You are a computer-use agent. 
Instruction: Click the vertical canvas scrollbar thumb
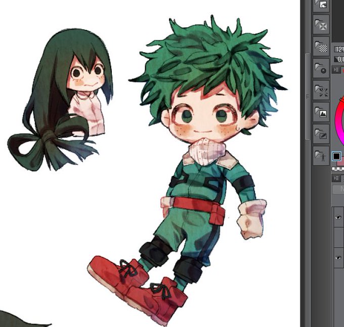click(x=308, y=96)
